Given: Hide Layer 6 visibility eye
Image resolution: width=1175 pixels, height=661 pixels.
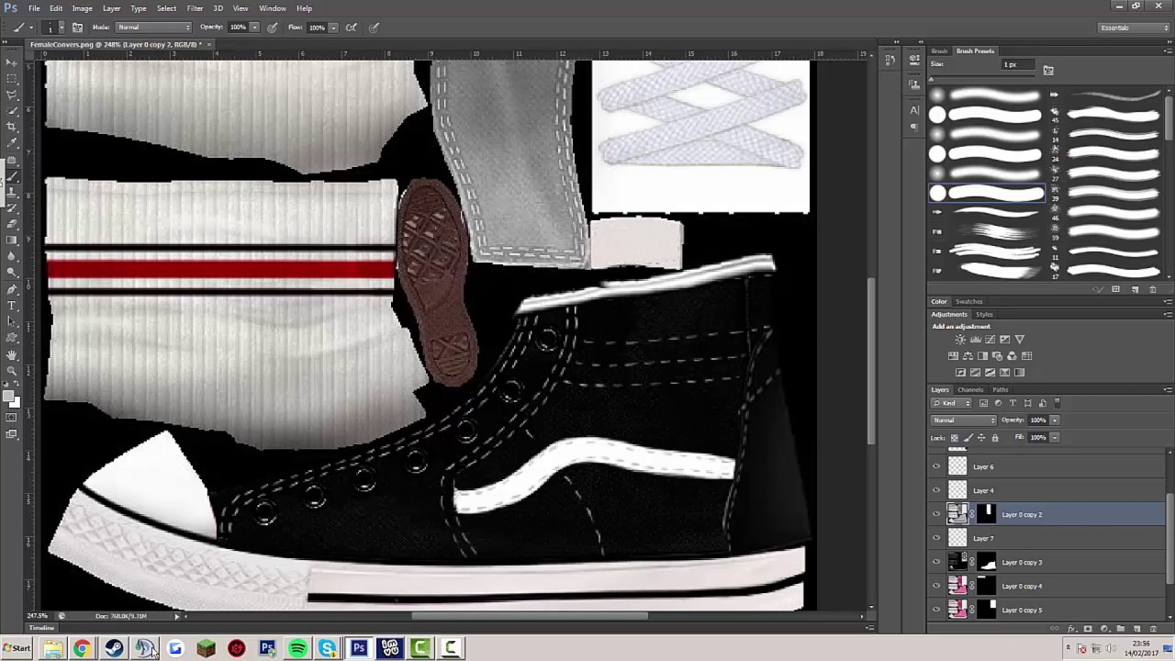Looking at the screenshot, I should (x=936, y=466).
